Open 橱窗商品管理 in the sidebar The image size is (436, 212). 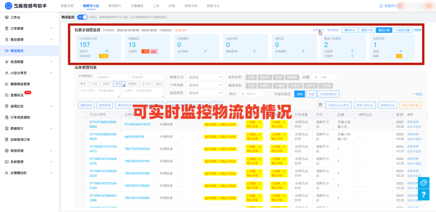[x=20, y=84]
